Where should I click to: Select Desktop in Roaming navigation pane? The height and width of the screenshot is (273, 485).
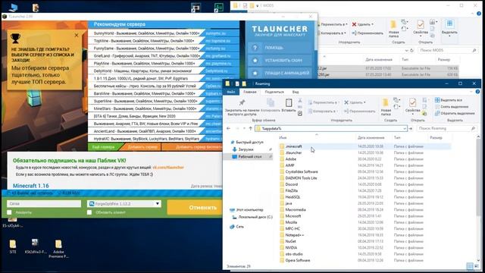click(x=249, y=157)
